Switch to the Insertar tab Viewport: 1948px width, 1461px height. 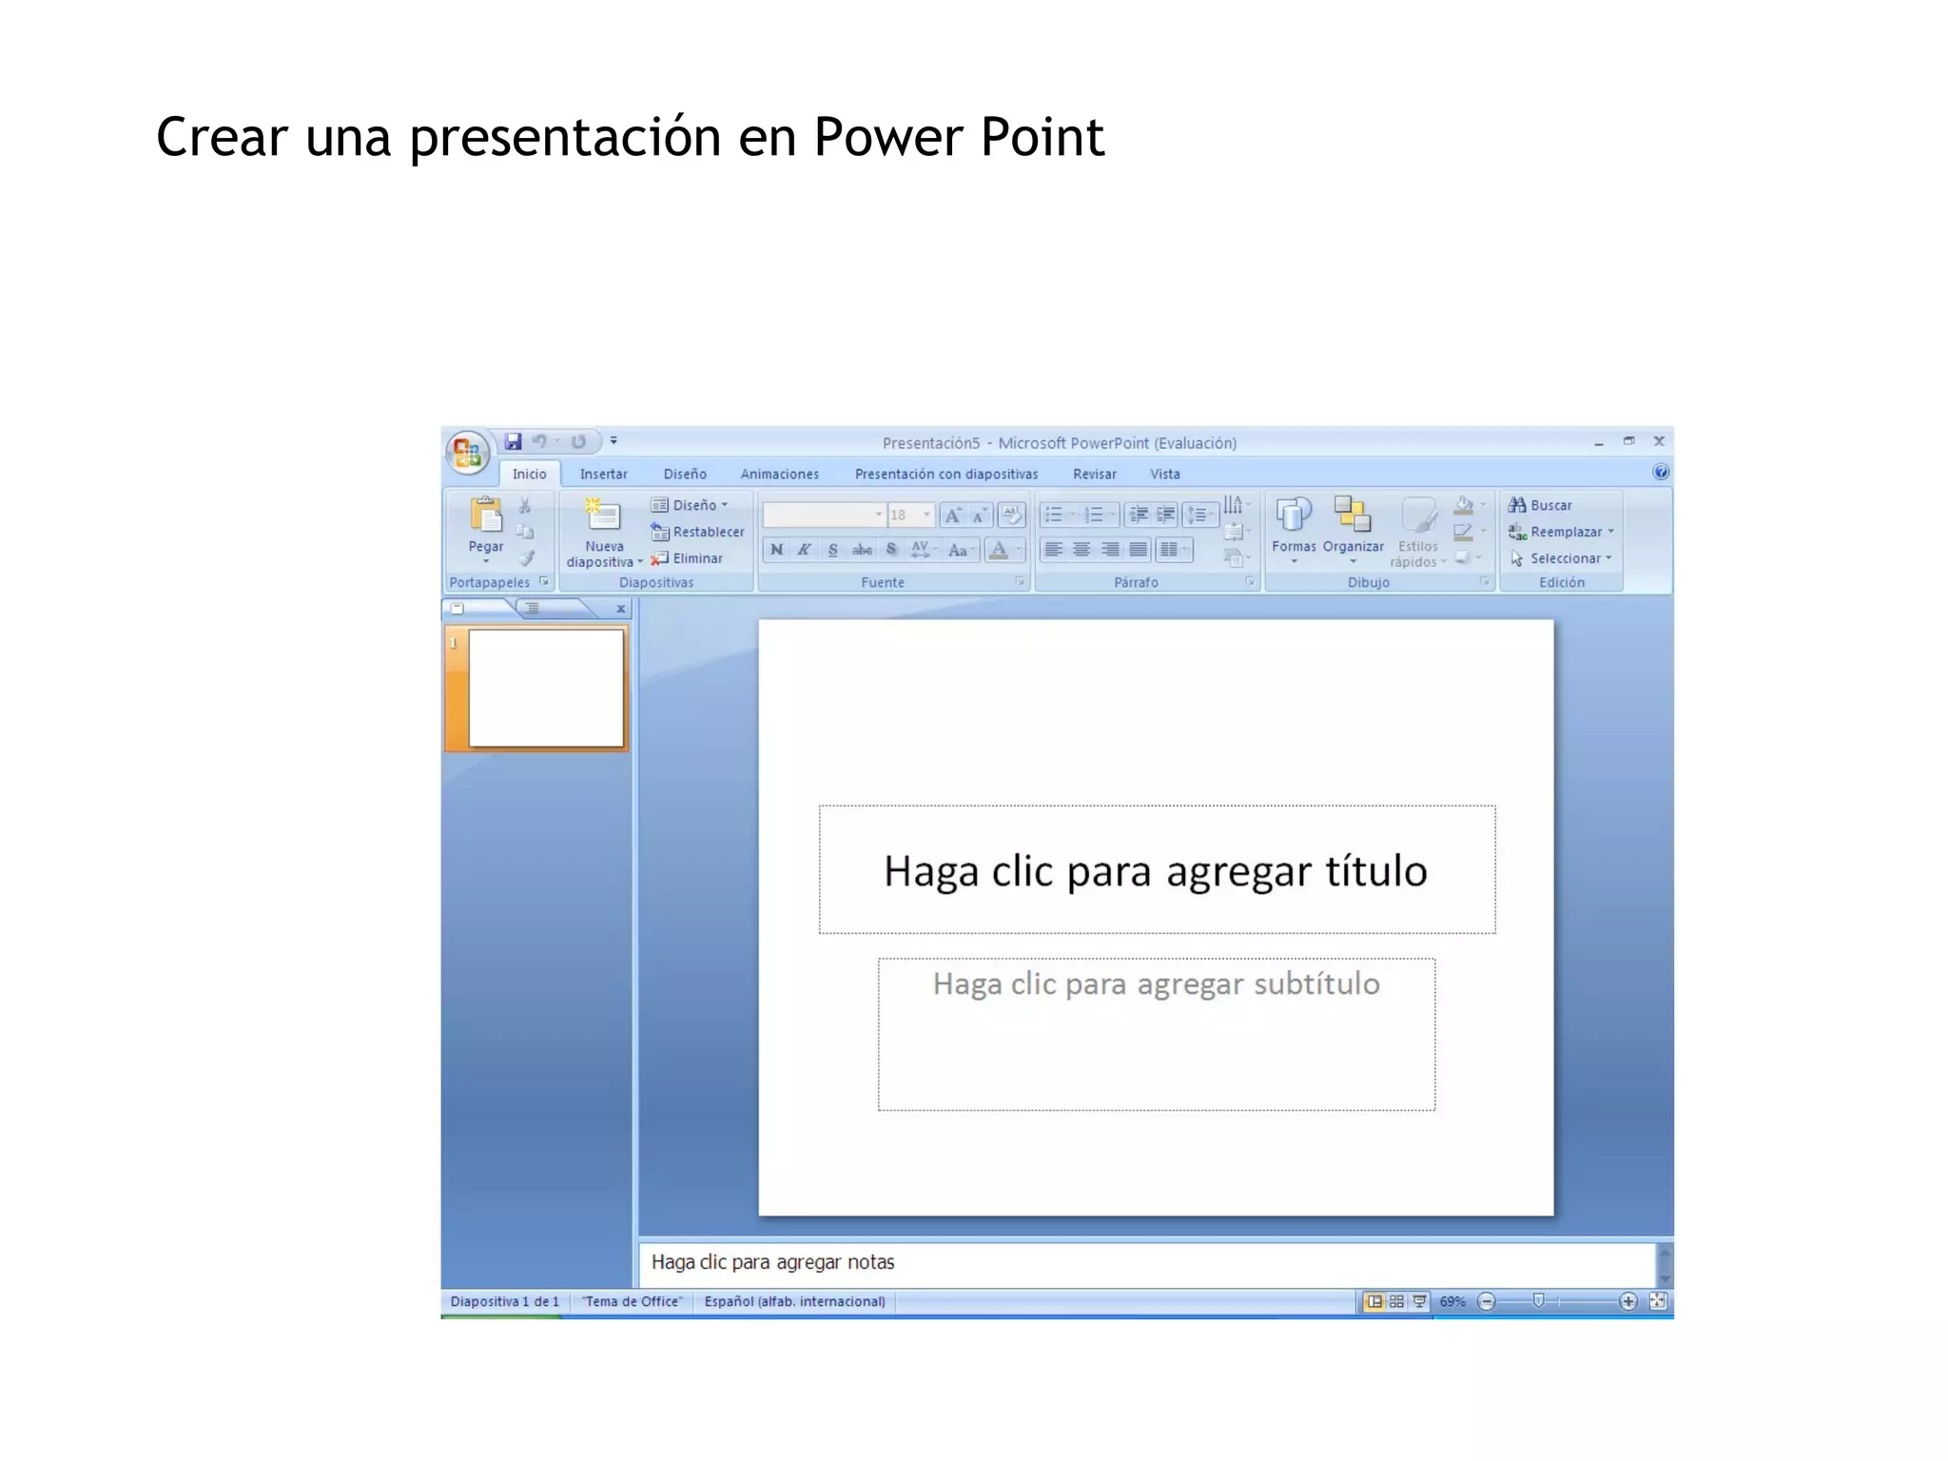(603, 474)
